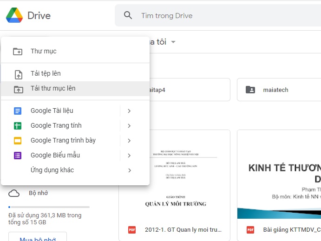Click PDF icon of Quan ly moi truong file
Screen dimensions: 321x241
132,230
